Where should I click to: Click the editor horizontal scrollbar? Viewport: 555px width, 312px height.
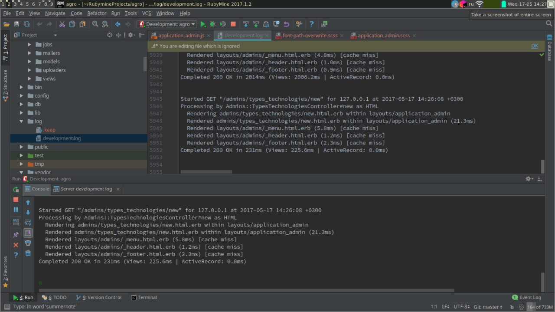pos(206,172)
